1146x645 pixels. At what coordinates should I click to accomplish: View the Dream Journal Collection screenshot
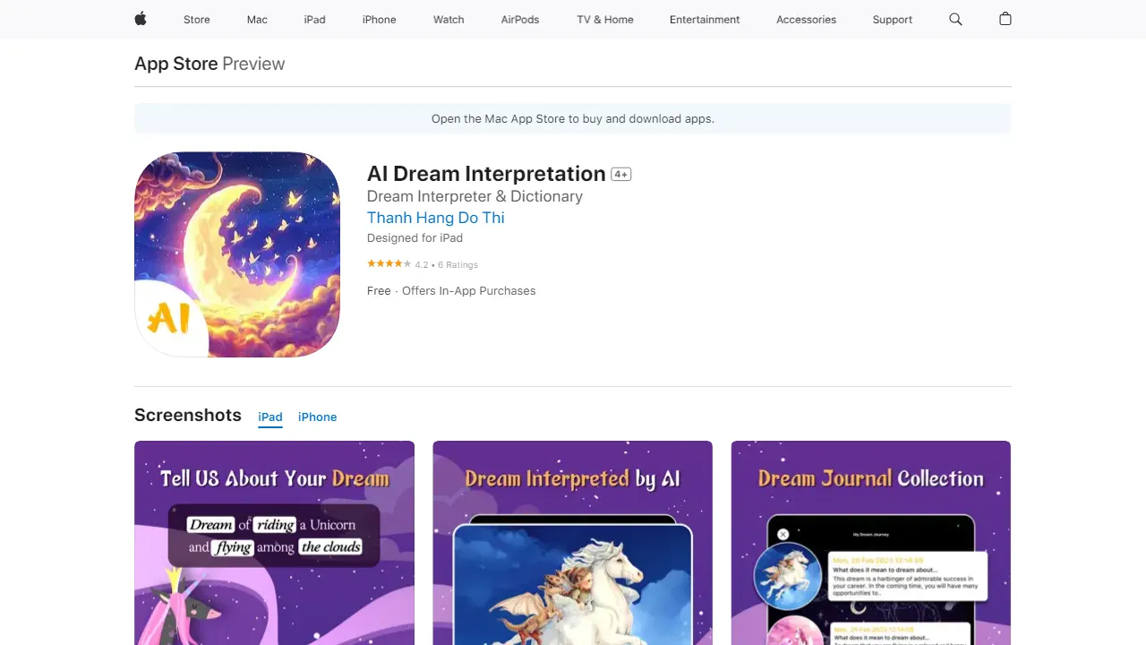click(871, 543)
